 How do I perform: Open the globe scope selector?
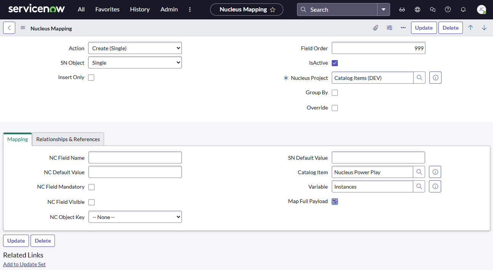tap(418, 10)
